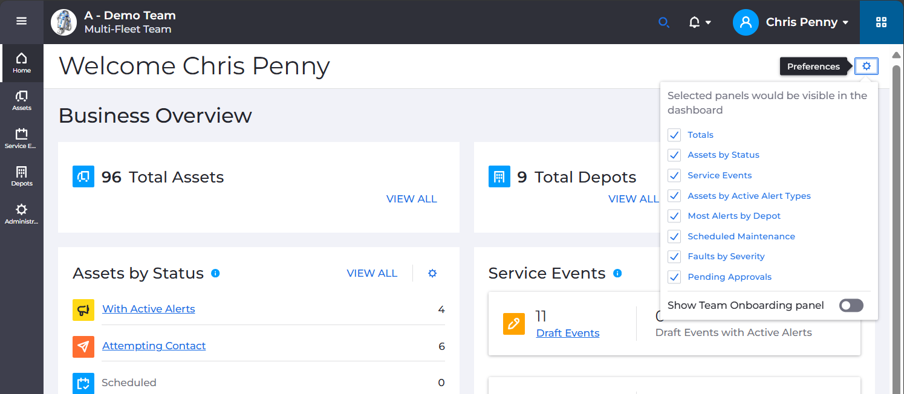Click the info icon beside Service Events

coord(617,274)
